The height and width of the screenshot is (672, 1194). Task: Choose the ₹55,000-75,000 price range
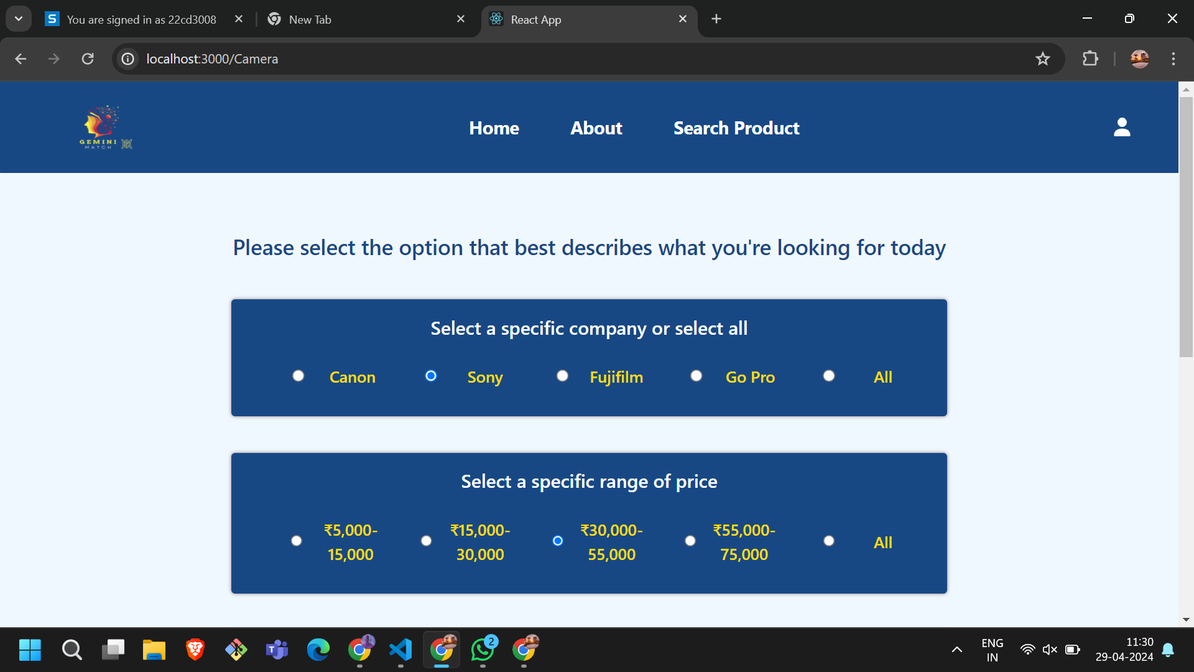click(690, 541)
